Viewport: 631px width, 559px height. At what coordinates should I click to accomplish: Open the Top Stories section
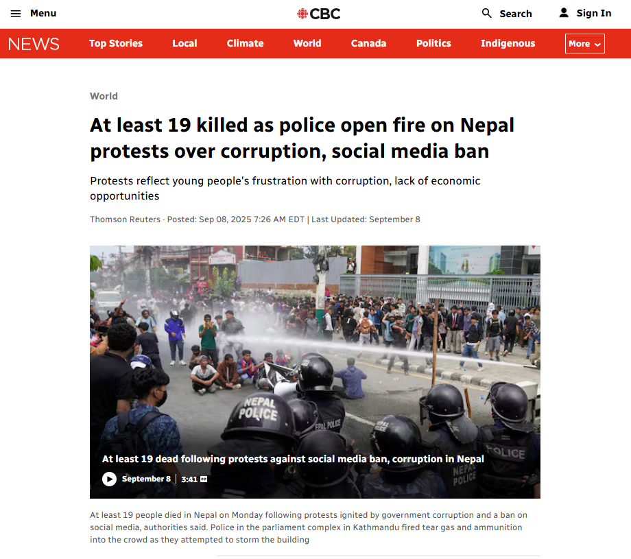tap(116, 43)
